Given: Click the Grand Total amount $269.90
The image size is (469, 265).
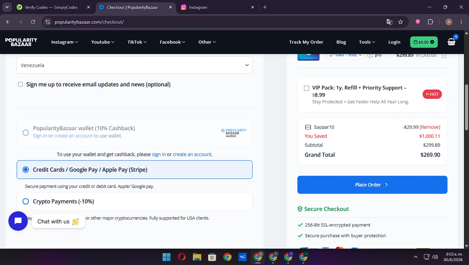Looking at the screenshot, I should coord(430,155).
